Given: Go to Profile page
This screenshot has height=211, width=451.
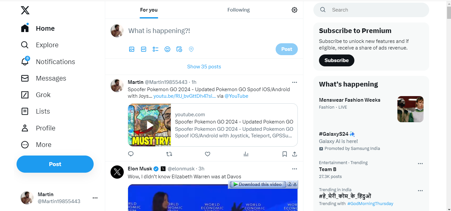Looking at the screenshot, I should [38, 128].
